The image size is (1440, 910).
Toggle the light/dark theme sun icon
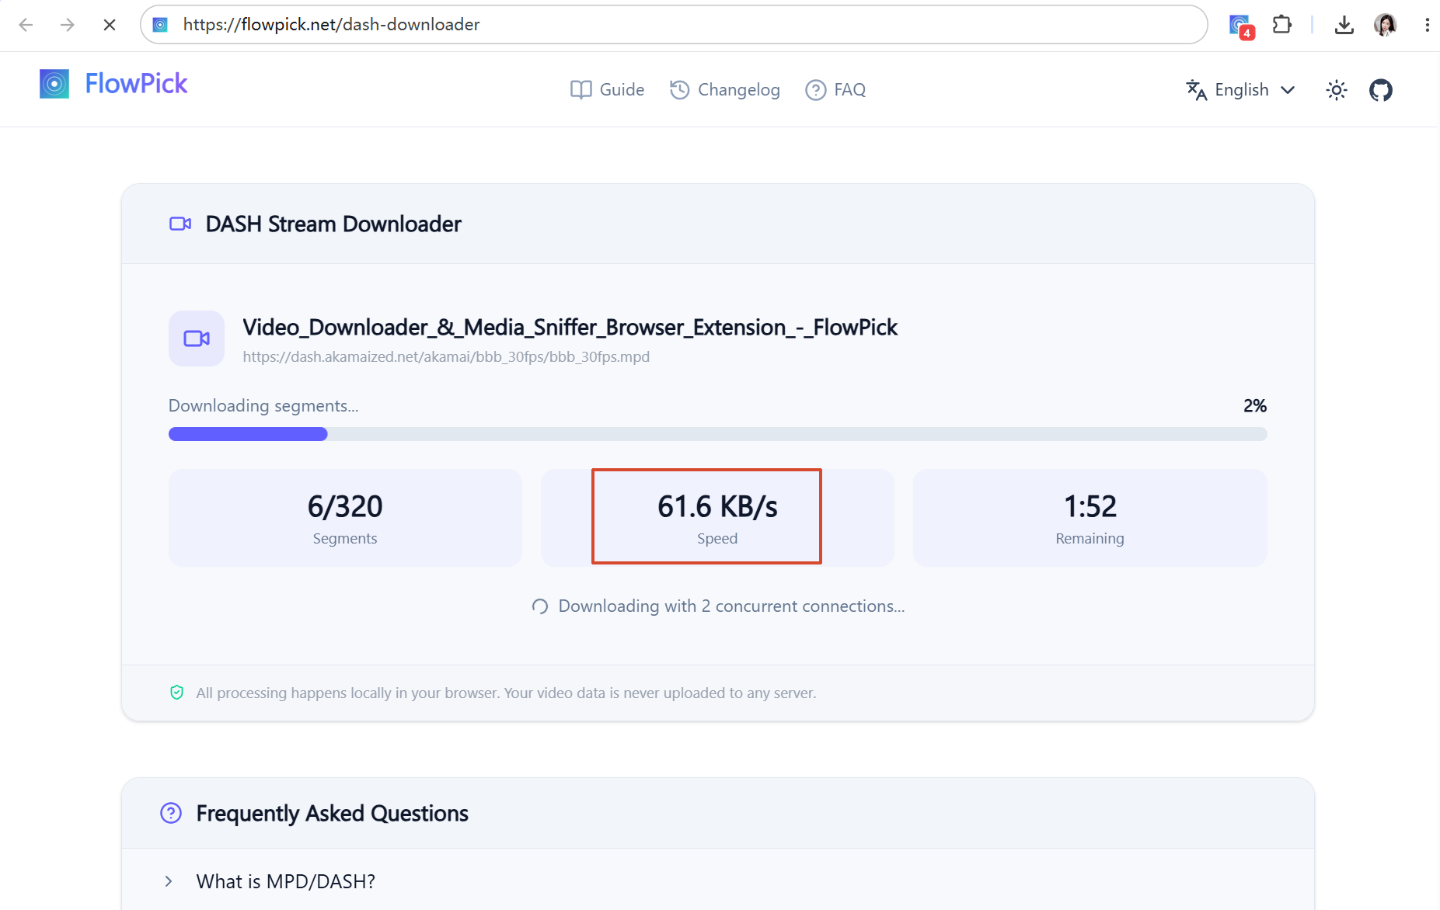coord(1337,90)
